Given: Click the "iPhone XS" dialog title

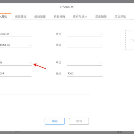Looking at the screenshot, I should 67,7.
